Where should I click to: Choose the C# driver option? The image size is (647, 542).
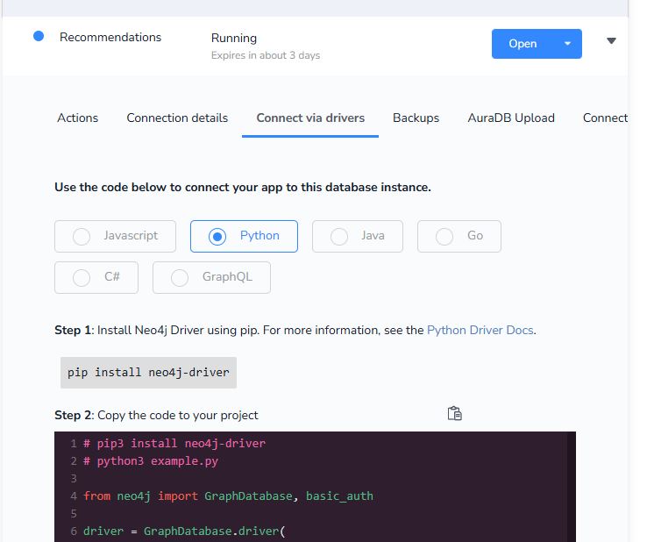tap(96, 277)
